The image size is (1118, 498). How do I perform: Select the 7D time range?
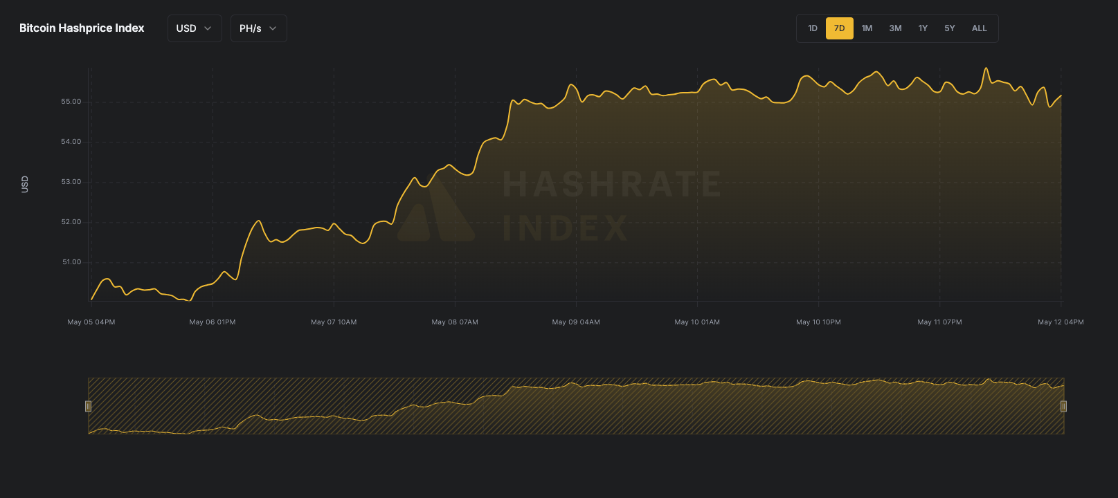840,28
